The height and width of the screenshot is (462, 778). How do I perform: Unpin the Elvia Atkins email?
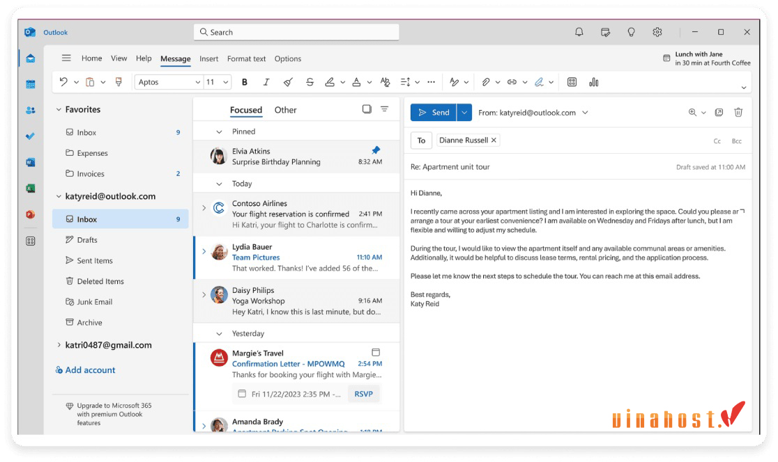pyautogui.click(x=376, y=150)
